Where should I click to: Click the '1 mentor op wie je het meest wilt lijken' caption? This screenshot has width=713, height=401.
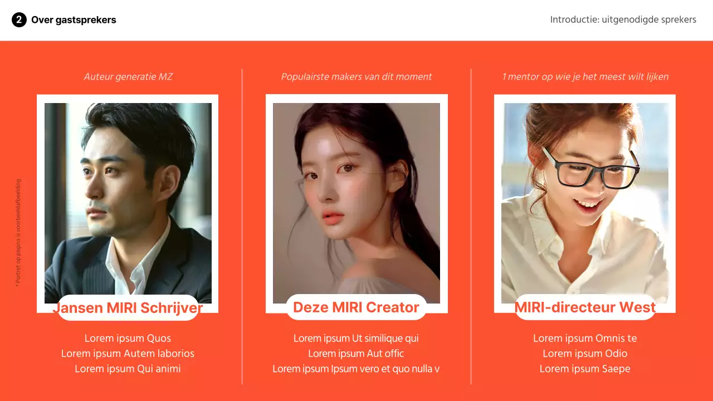click(x=585, y=77)
